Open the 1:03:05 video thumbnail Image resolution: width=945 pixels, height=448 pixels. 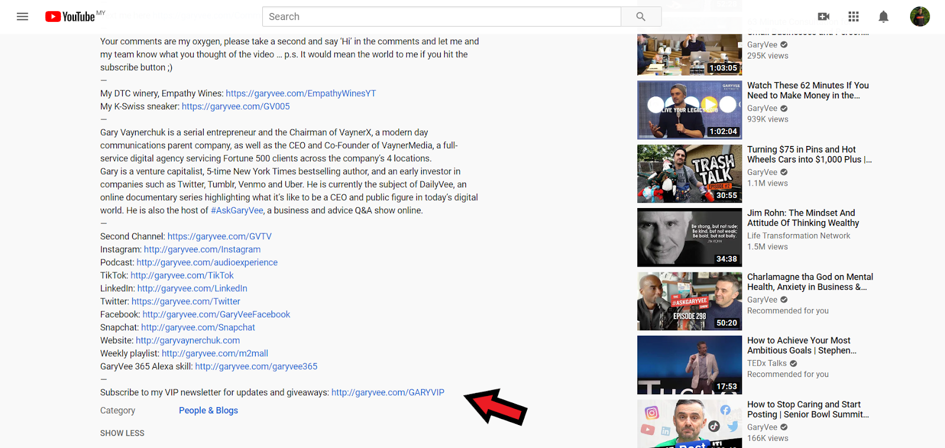[x=689, y=54]
